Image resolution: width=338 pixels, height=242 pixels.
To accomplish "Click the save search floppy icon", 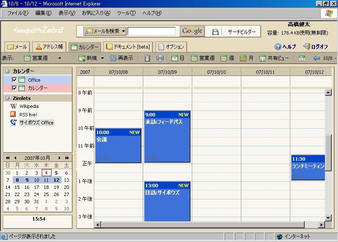I will (215, 32).
